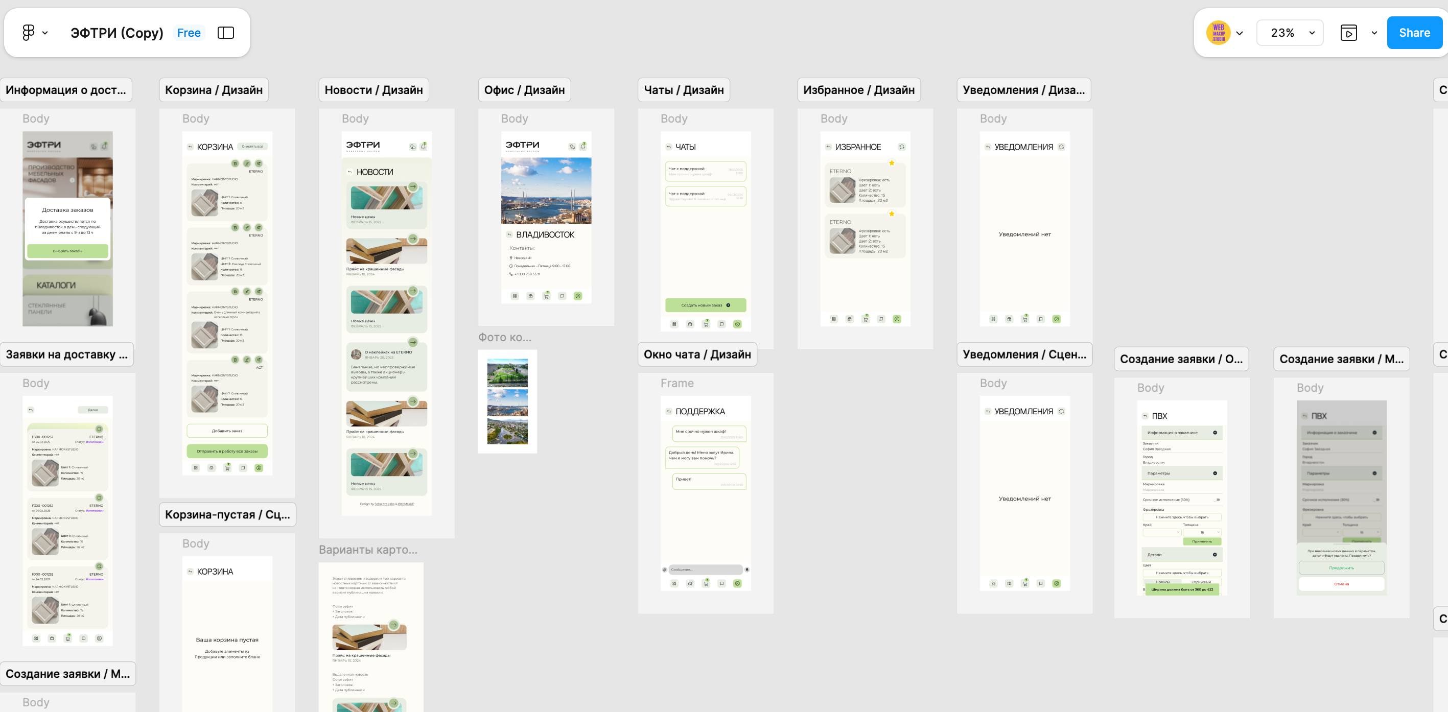Click the arrow on О наклейках на ETERNO card
Screen dimensions: 1448x712
(x=413, y=342)
